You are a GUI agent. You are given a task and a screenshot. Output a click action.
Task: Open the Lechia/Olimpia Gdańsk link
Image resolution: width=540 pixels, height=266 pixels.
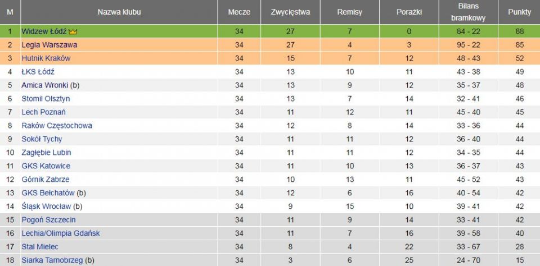(61, 233)
